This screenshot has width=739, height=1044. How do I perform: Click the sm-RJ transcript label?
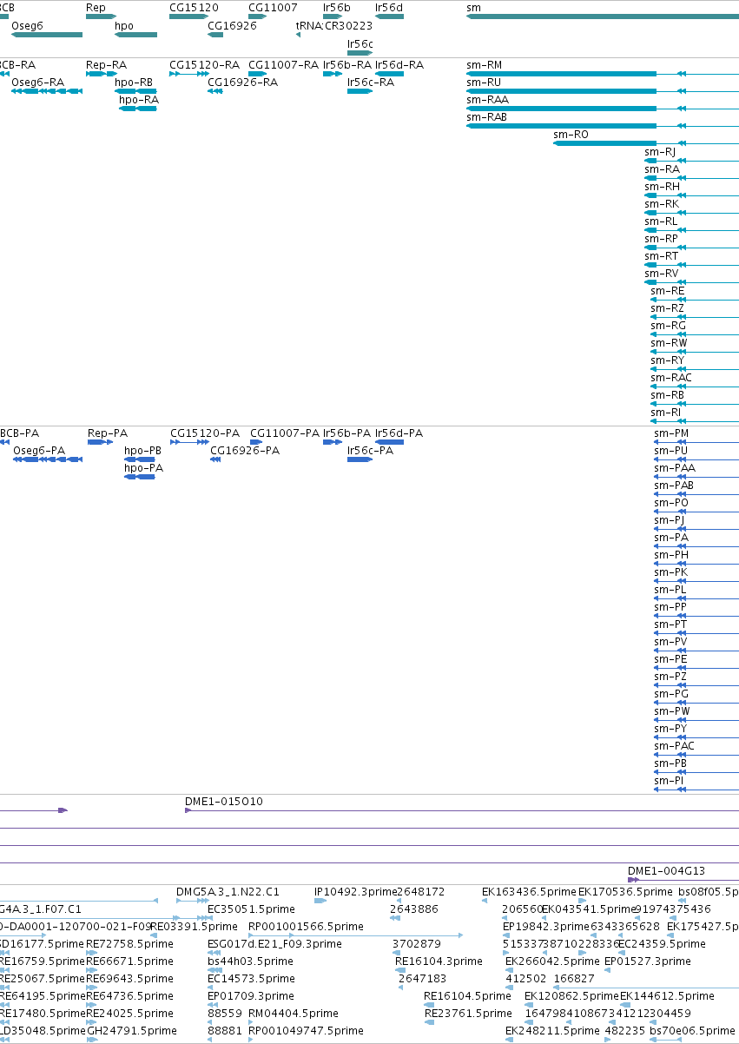click(659, 152)
